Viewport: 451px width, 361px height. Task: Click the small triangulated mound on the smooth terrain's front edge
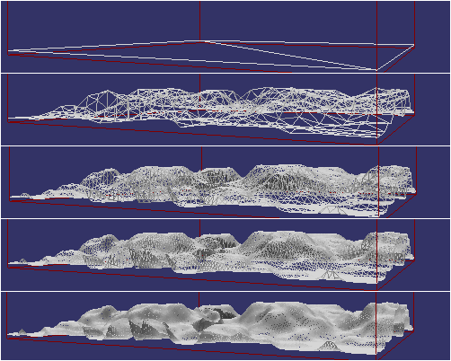click(x=329, y=346)
